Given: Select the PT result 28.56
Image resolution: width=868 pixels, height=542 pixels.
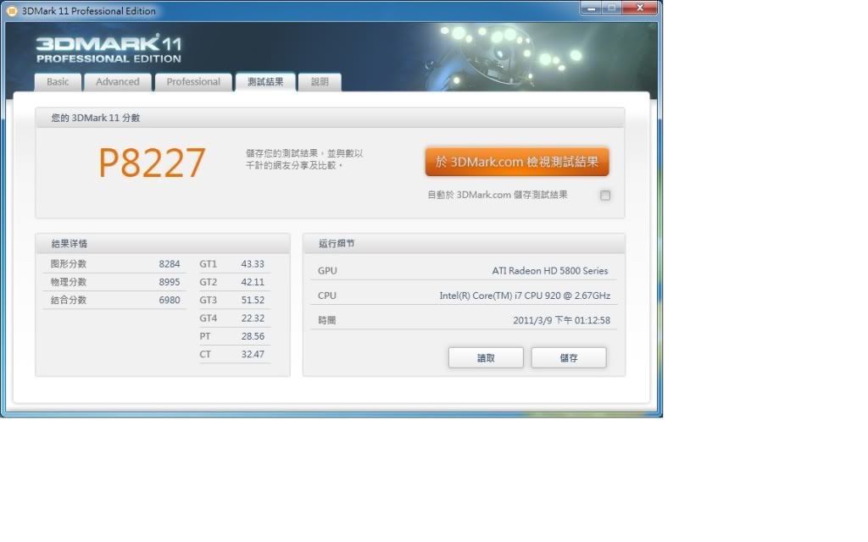Looking at the screenshot, I should 253,336.
